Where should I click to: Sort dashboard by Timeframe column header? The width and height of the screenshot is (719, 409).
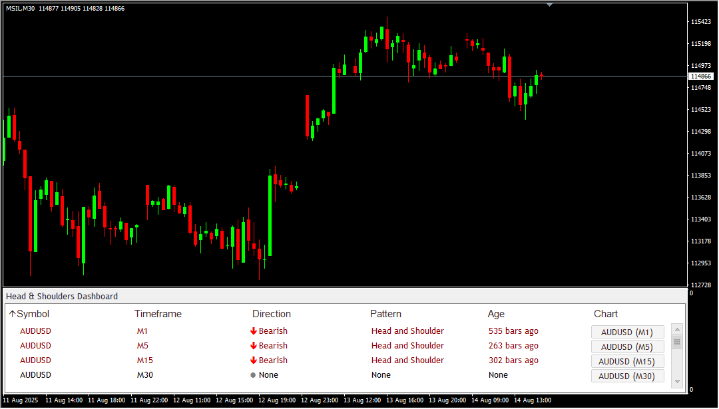click(x=158, y=314)
